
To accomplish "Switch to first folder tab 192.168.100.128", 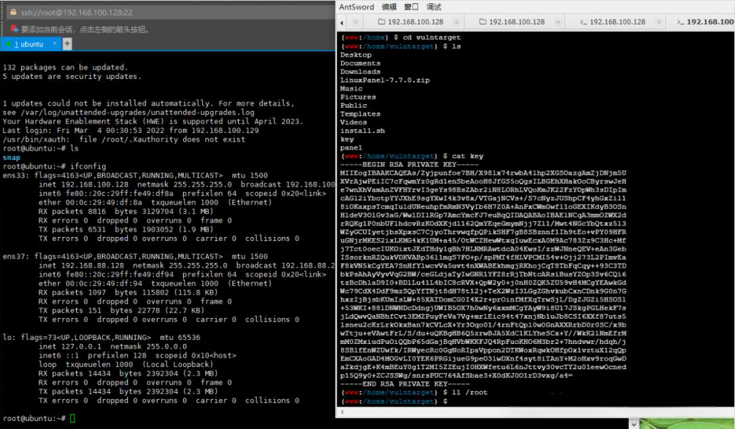I will pos(415,22).
